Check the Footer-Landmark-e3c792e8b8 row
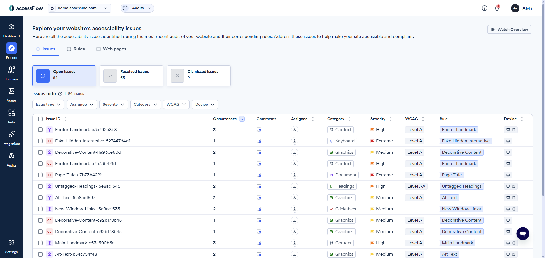Viewport: 545px width, 258px height. click(x=40, y=130)
